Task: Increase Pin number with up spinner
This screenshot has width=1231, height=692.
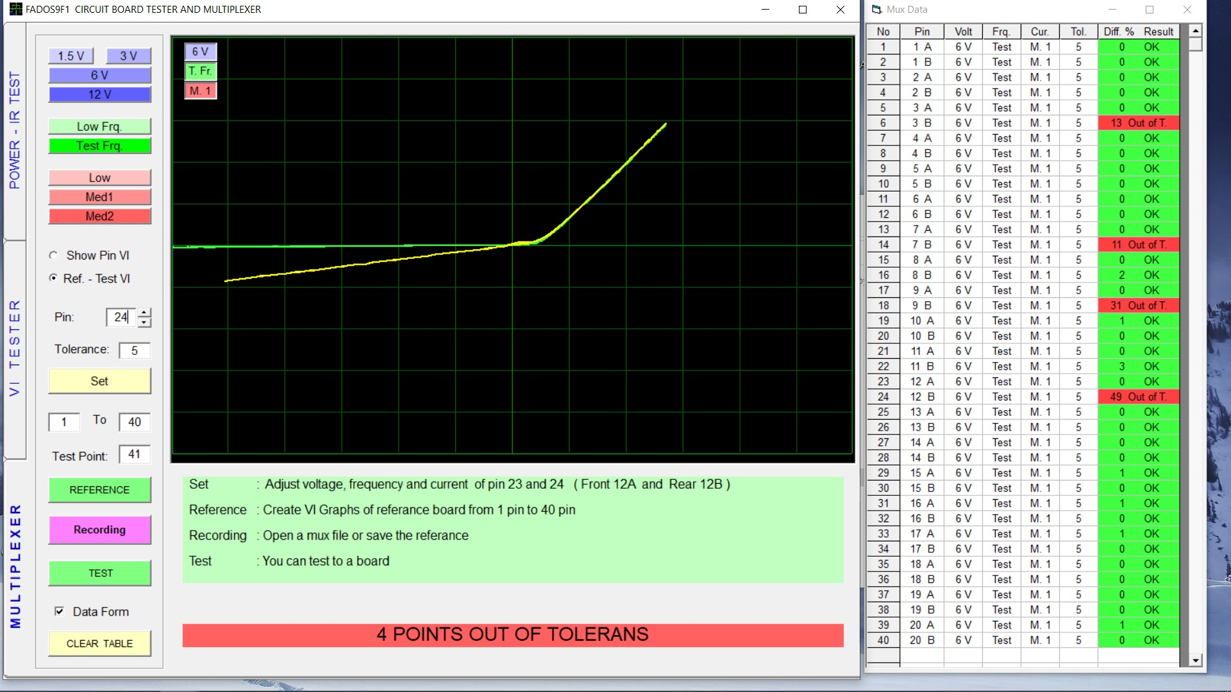Action: (x=145, y=312)
